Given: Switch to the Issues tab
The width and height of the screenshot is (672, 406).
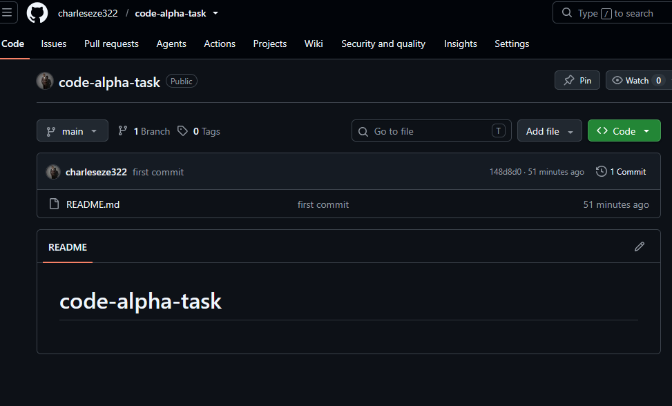Looking at the screenshot, I should point(54,43).
